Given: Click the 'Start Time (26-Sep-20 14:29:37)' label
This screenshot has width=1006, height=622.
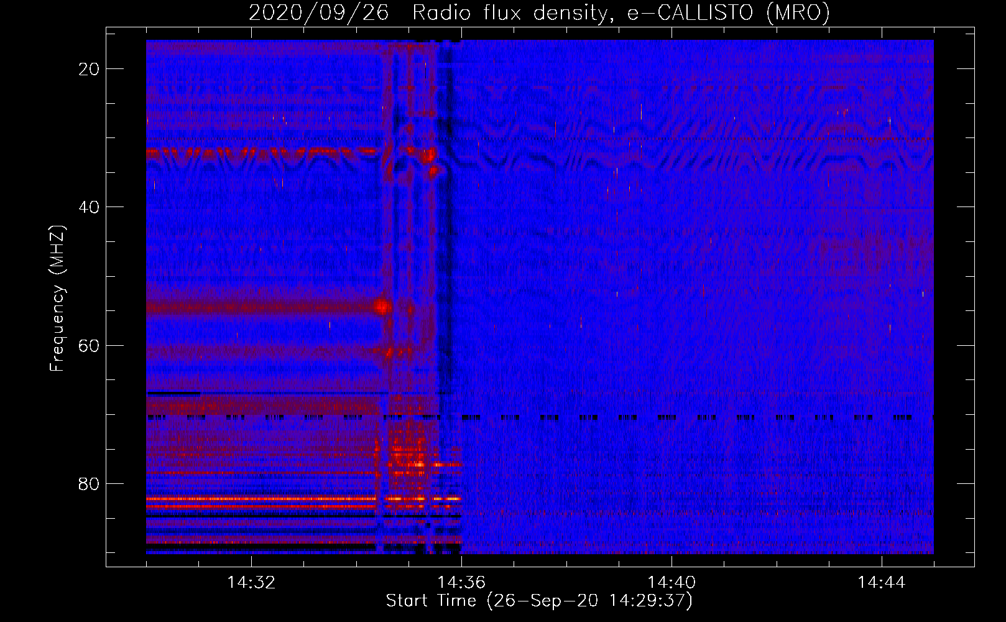Looking at the screenshot, I should [x=539, y=601].
